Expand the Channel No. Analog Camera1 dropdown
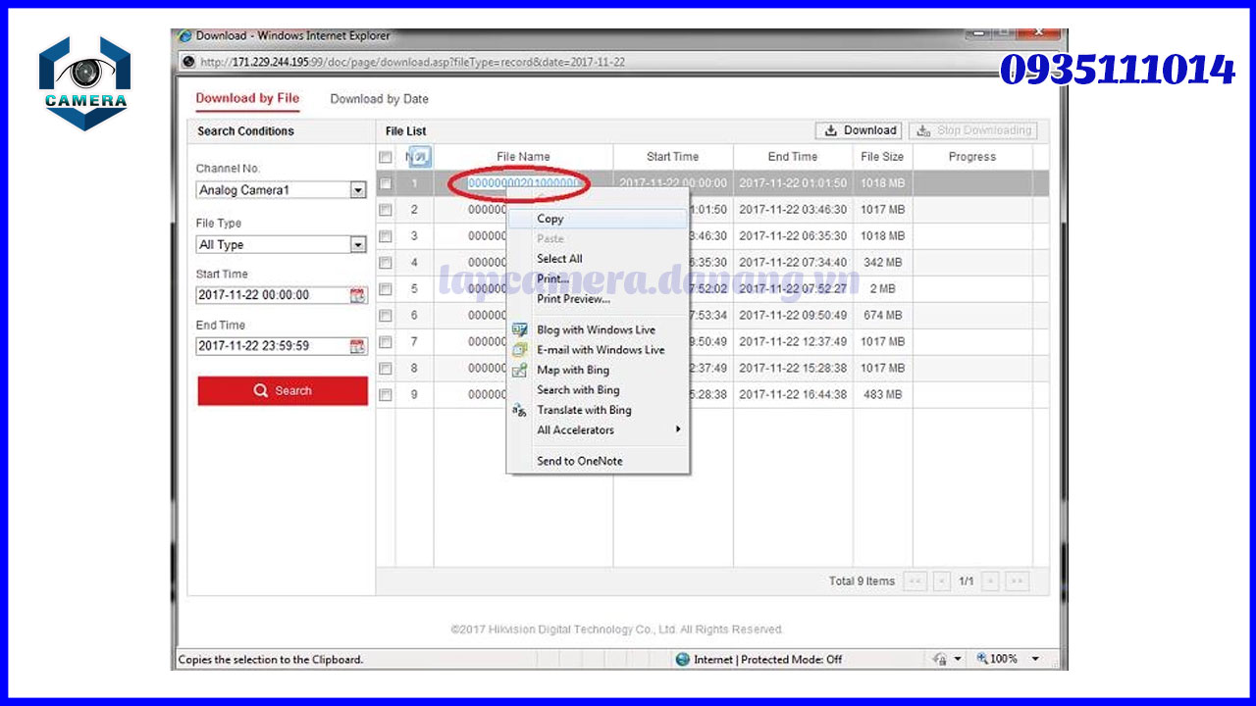Image resolution: width=1256 pixels, height=706 pixels. (x=358, y=190)
